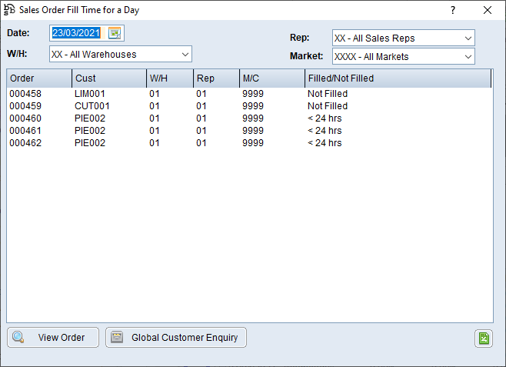The width and height of the screenshot is (506, 367).
Task: Expand the W/H warehouses dropdown
Action: click(185, 55)
